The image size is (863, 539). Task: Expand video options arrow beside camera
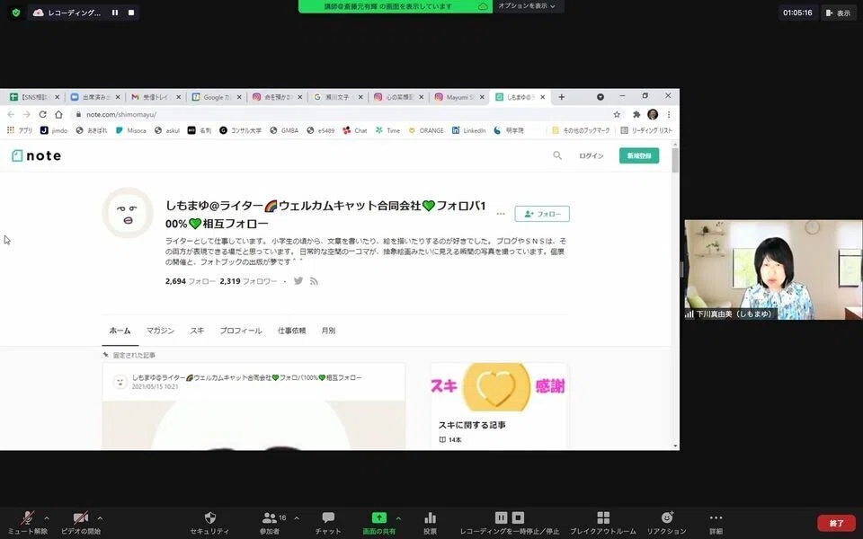click(x=100, y=518)
